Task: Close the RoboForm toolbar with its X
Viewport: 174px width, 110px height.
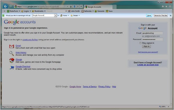Action: point(4,11)
